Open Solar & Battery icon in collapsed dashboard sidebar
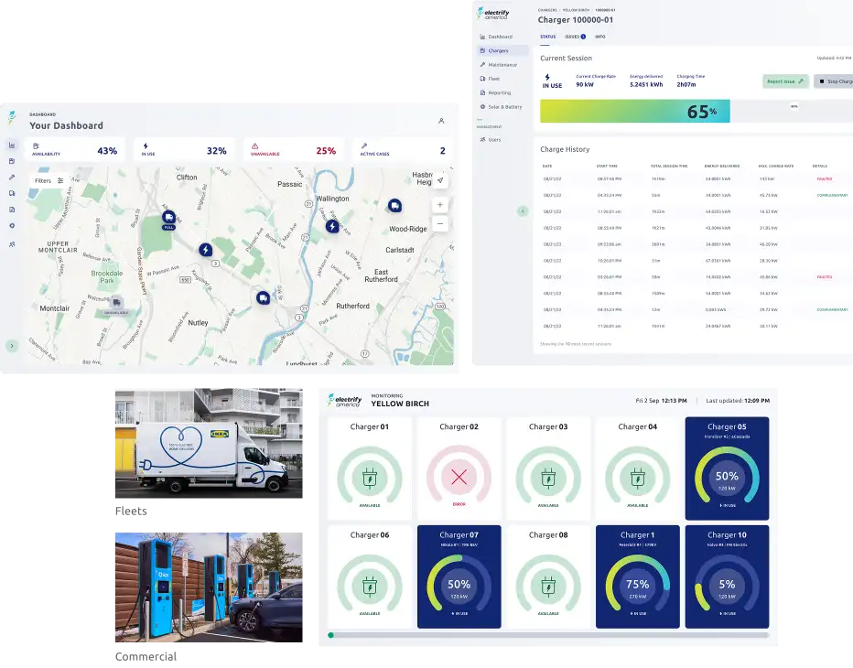This screenshot has height=668, width=853. tap(12, 226)
